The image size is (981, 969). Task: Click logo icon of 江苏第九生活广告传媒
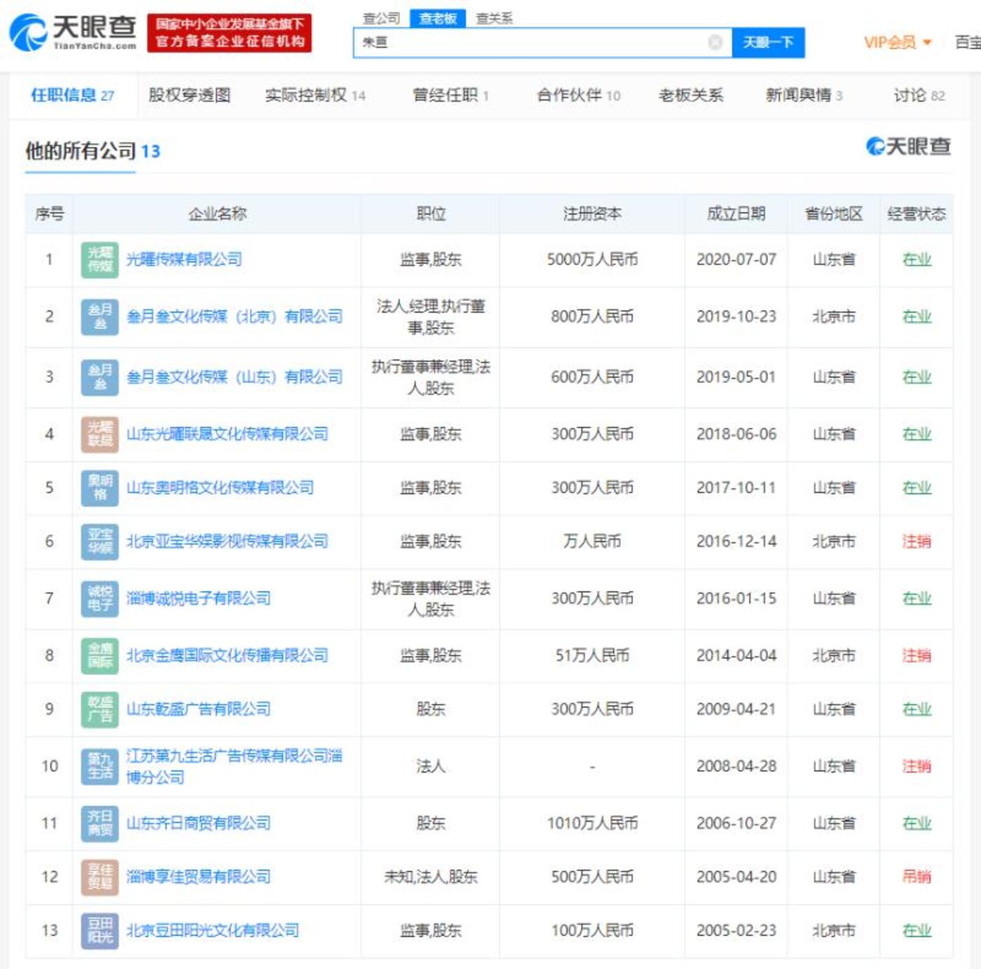tap(100, 766)
